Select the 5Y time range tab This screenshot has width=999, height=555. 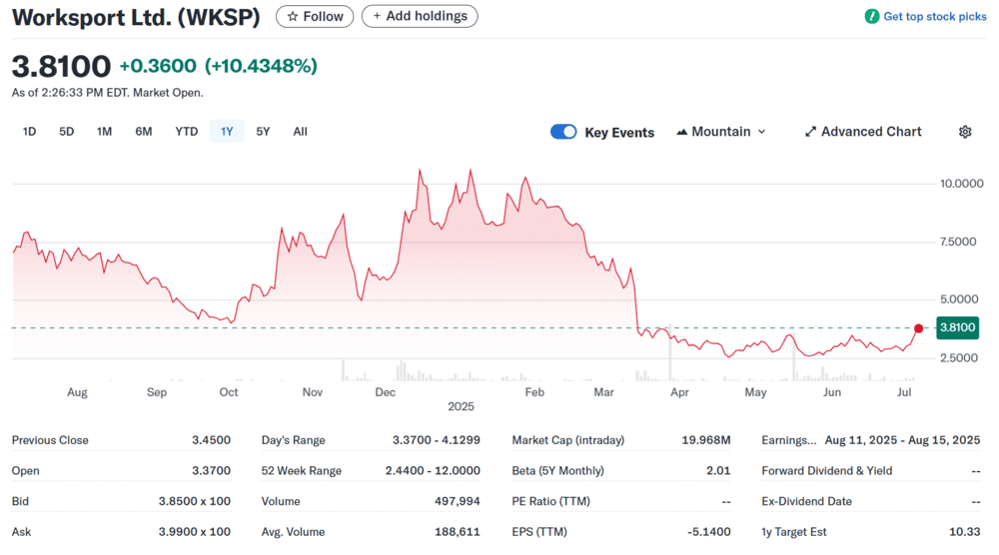[x=263, y=132]
